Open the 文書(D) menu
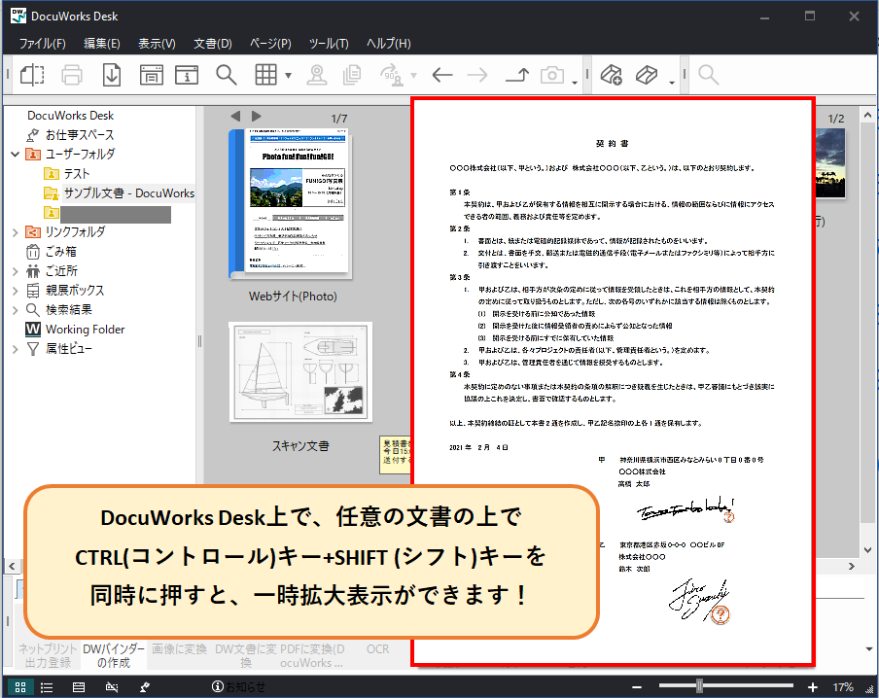Image resolution: width=879 pixels, height=698 pixels. click(213, 43)
